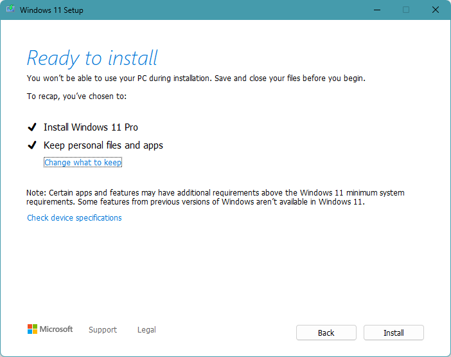Image resolution: width=451 pixels, height=357 pixels.
Task: Click "Install Windows 11 Pro" text
Action: (91, 127)
